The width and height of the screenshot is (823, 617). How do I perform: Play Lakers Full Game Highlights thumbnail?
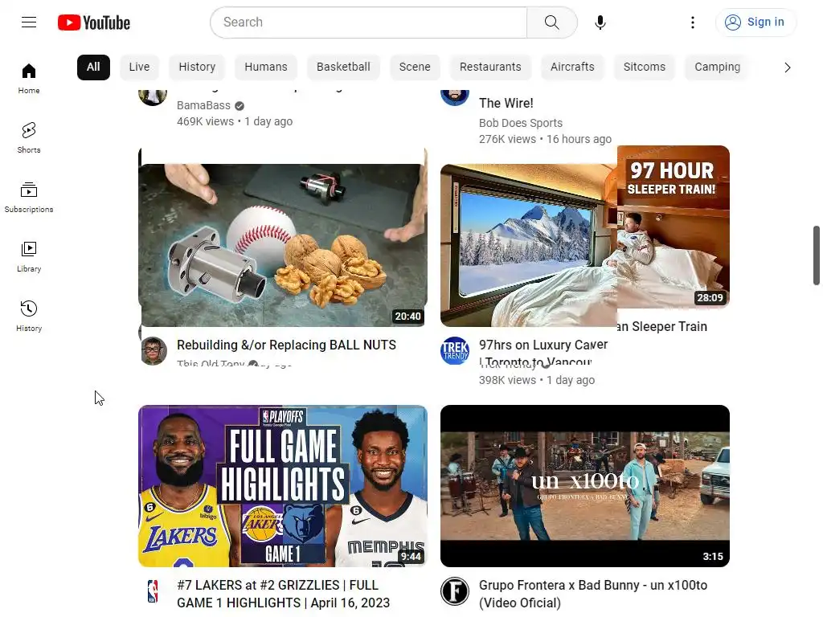(x=282, y=486)
